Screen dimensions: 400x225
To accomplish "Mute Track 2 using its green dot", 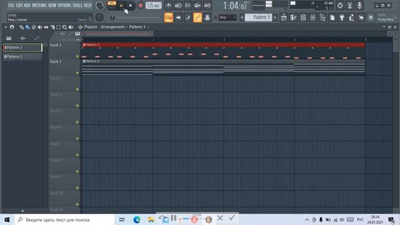I will [x=77, y=72].
